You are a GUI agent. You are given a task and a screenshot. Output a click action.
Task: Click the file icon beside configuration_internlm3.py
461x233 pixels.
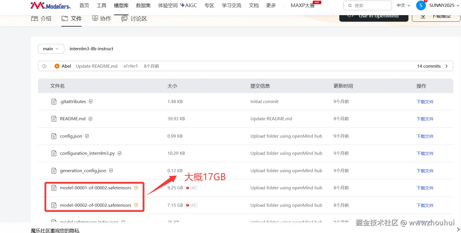click(54, 153)
